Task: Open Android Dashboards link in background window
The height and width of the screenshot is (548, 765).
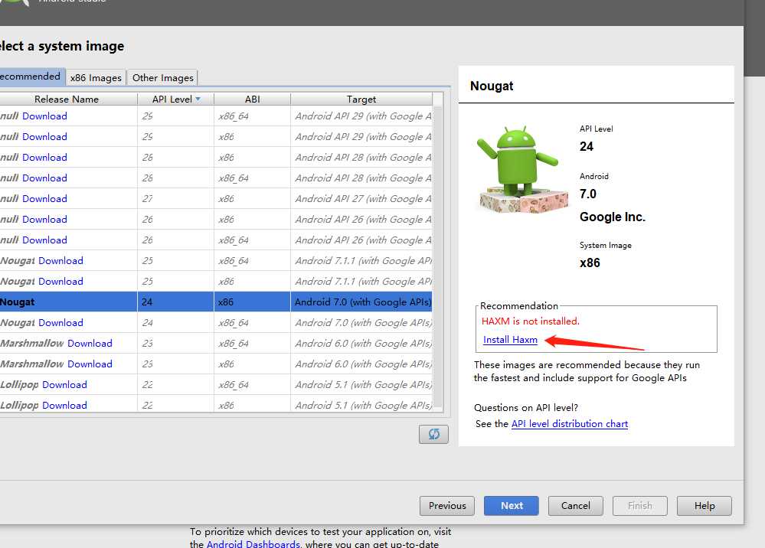Action: (x=253, y=543)
